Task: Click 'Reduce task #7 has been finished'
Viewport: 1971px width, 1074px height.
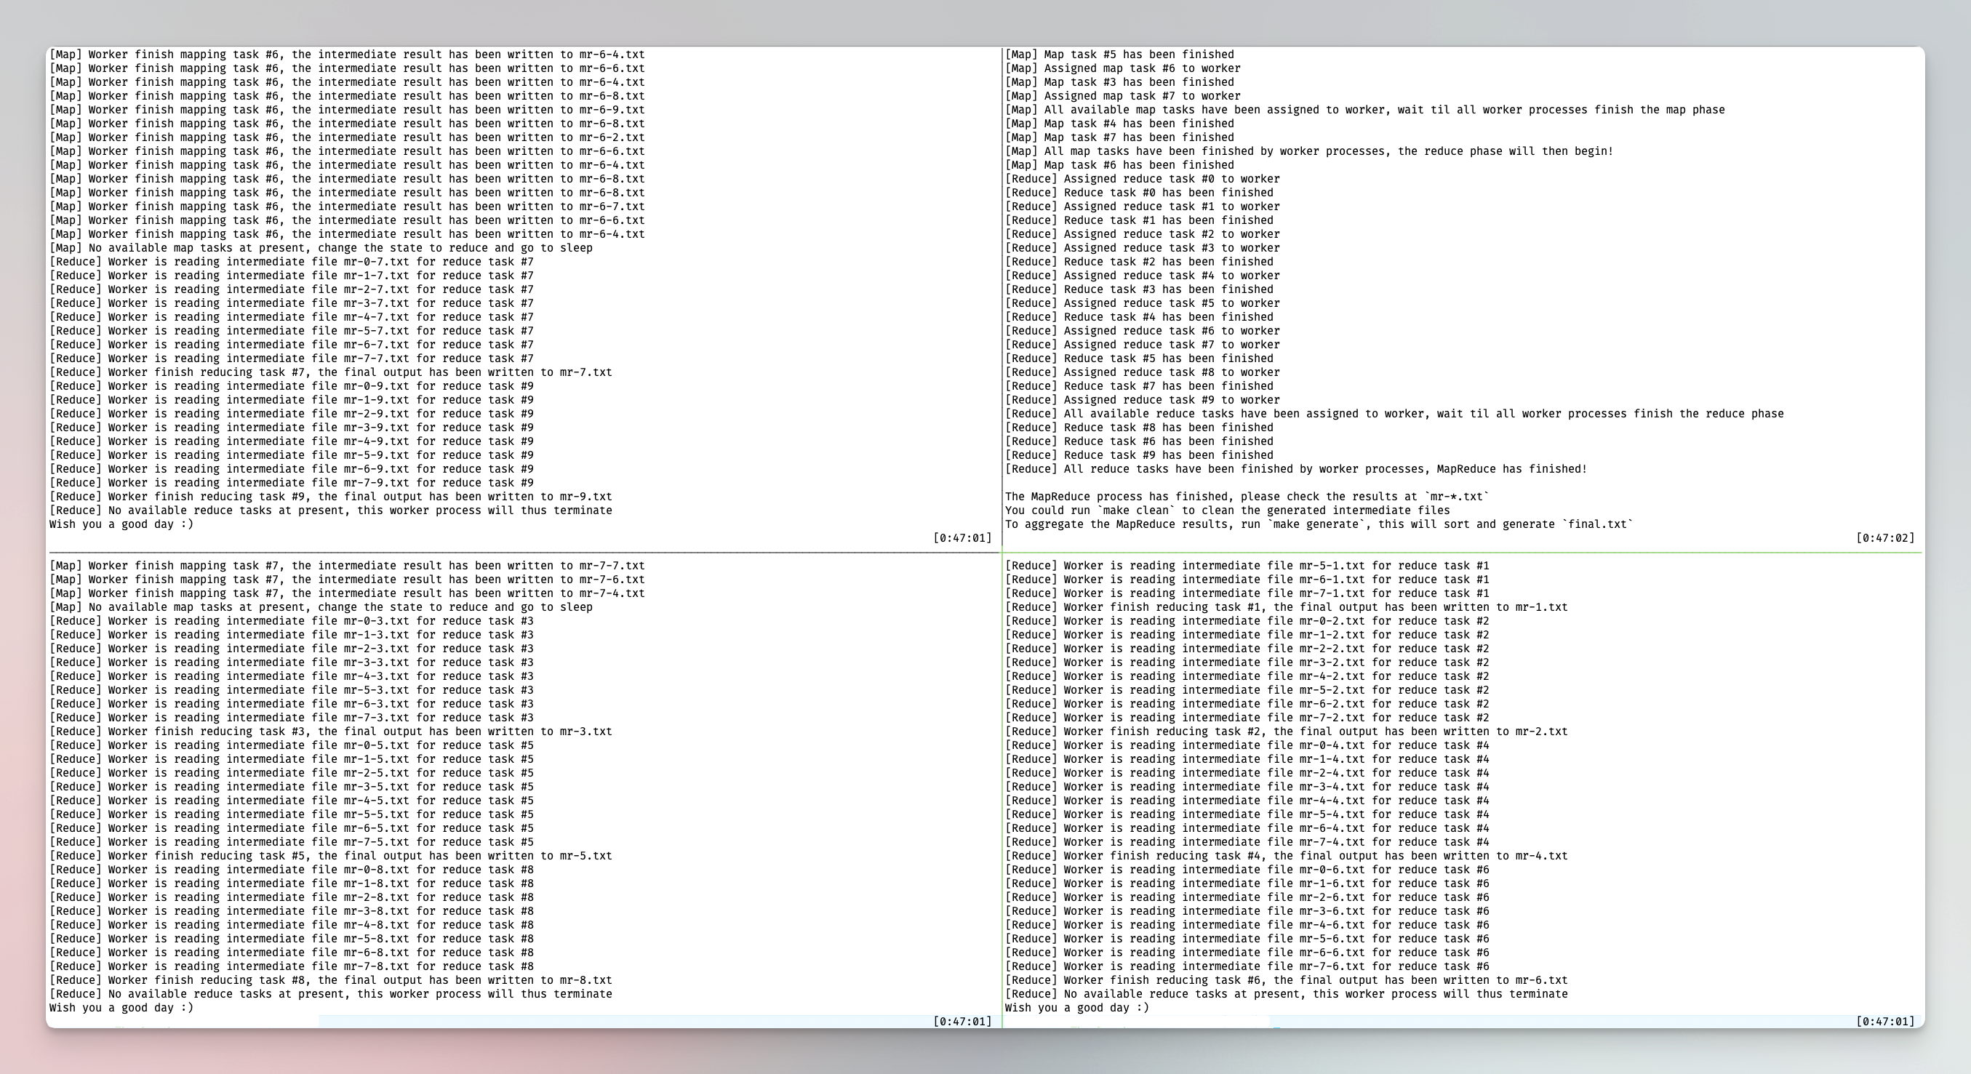Action: 1139,385
